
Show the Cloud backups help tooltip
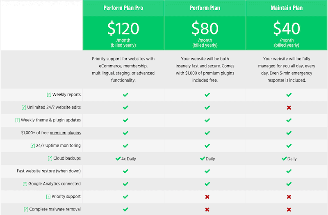tap(50, 158)
